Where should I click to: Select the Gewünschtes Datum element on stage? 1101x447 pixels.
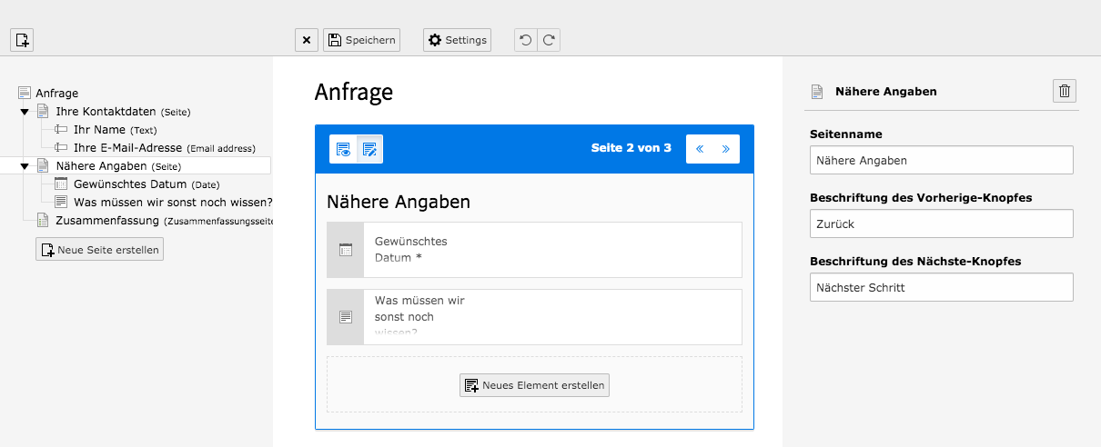(x=534, y=249)
